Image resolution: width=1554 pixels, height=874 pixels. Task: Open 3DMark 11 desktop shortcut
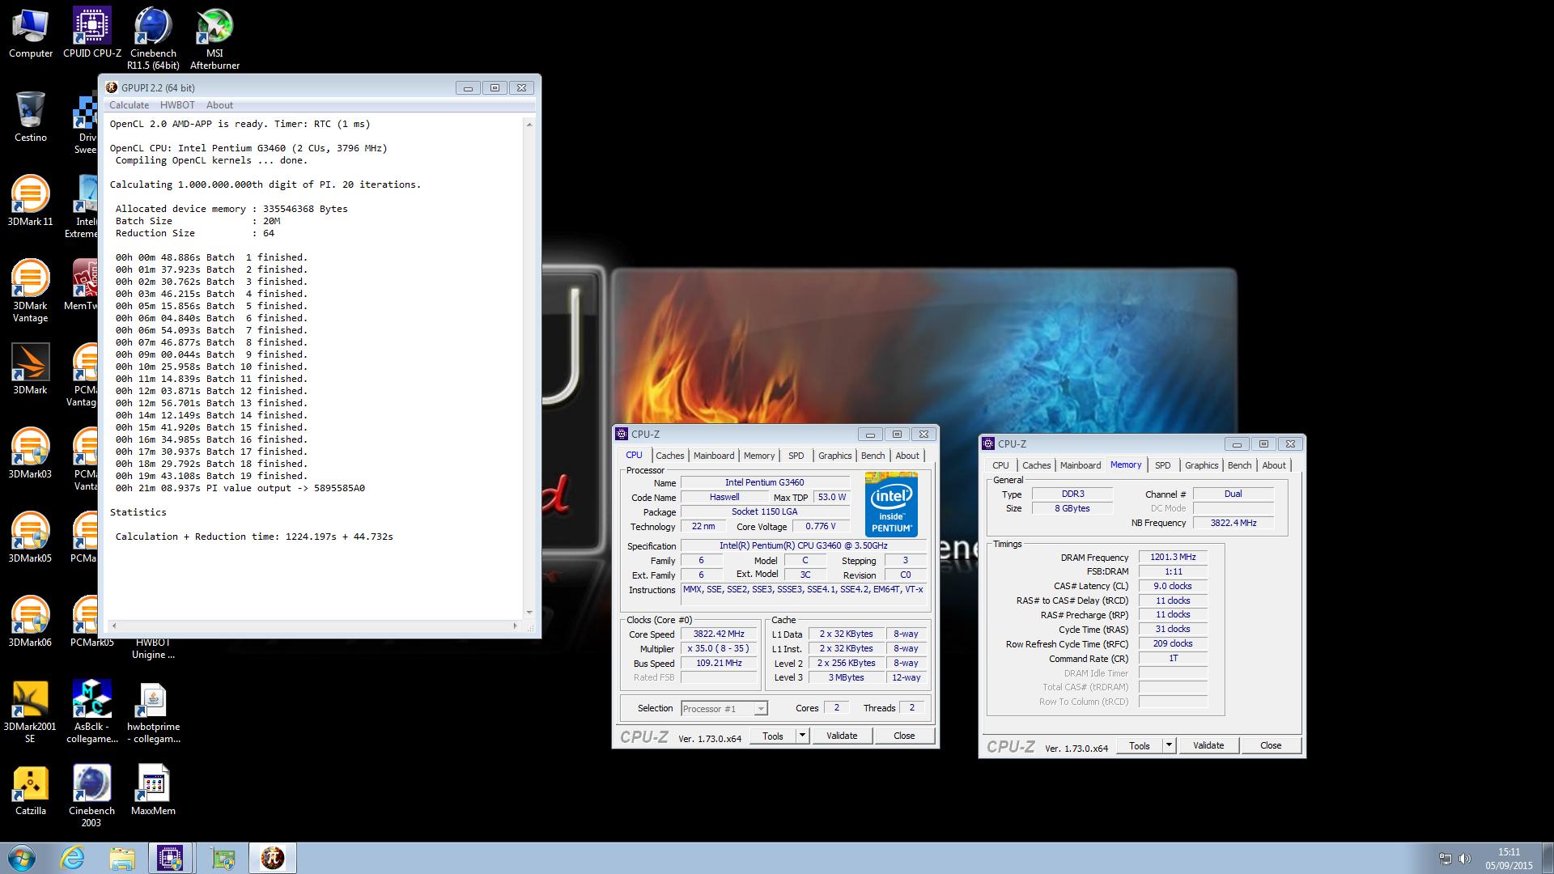(31, 201)
